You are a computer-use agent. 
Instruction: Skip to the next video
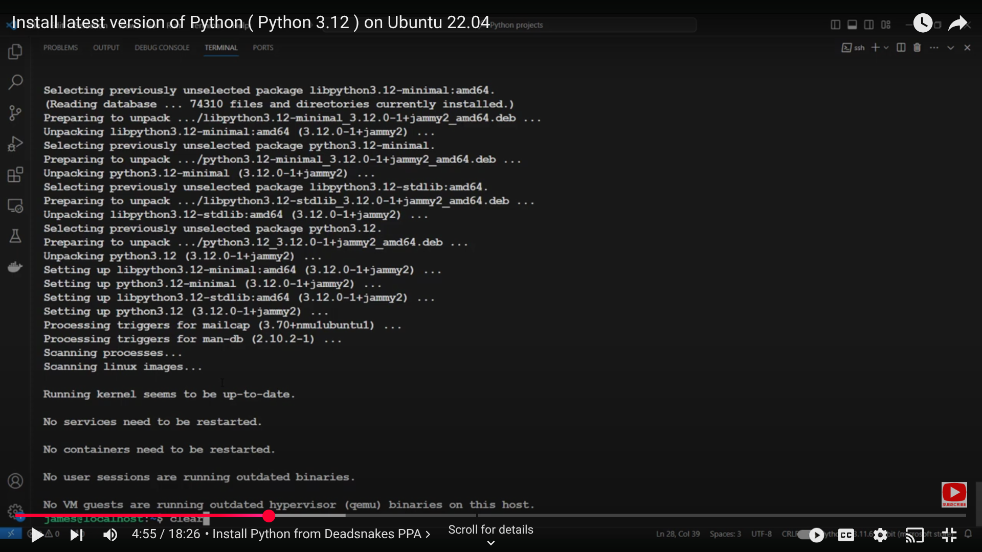pos(76,535)
